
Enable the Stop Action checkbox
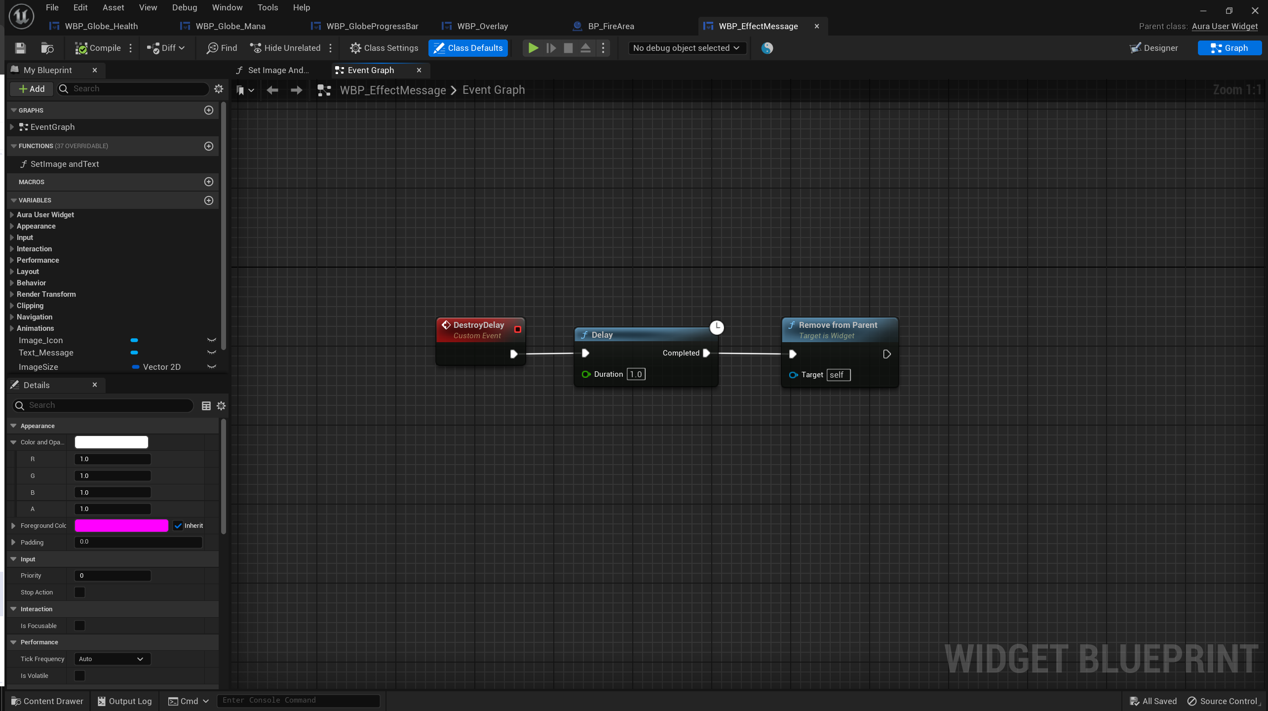pyautogui.click(x=79, y=592)
